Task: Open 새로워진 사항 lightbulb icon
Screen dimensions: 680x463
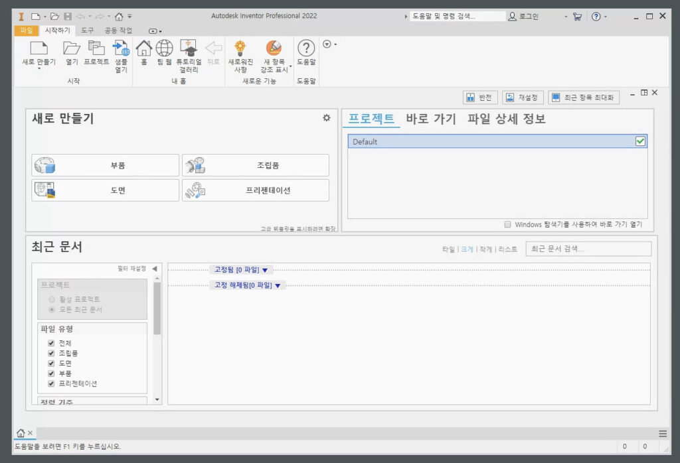Action: [x=240, y=48]
